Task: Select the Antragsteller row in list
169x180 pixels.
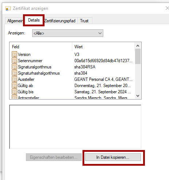Action: pyautogui.click(x=72, y=97)
